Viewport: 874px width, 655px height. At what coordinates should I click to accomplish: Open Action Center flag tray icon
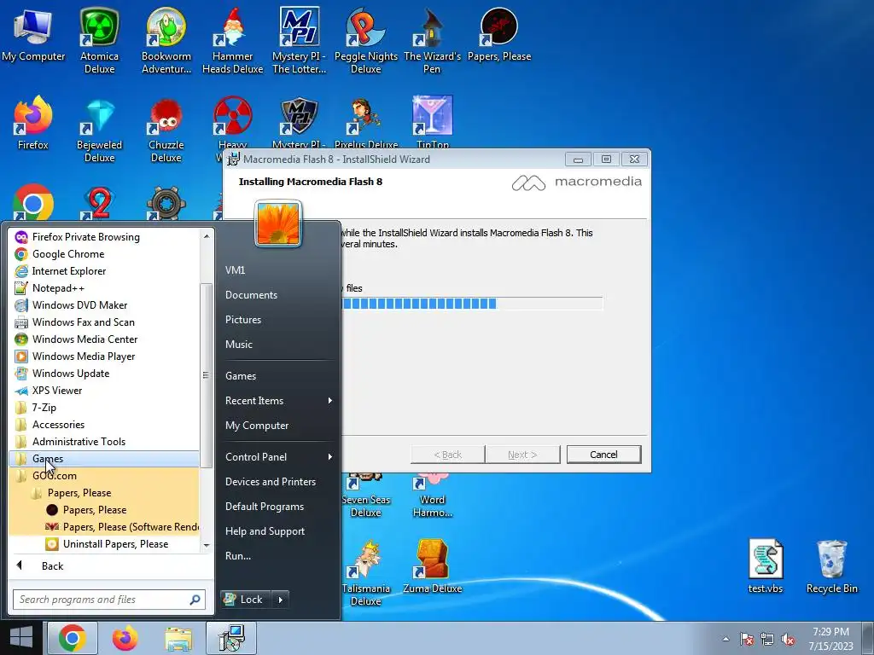[x=746, y=639]
